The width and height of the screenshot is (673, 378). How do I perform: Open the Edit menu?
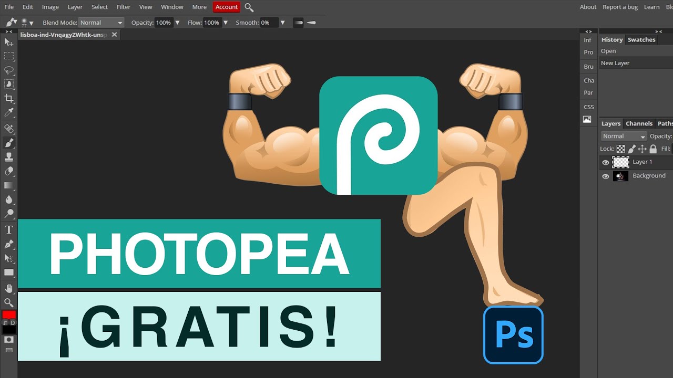[x=28, y=7]
